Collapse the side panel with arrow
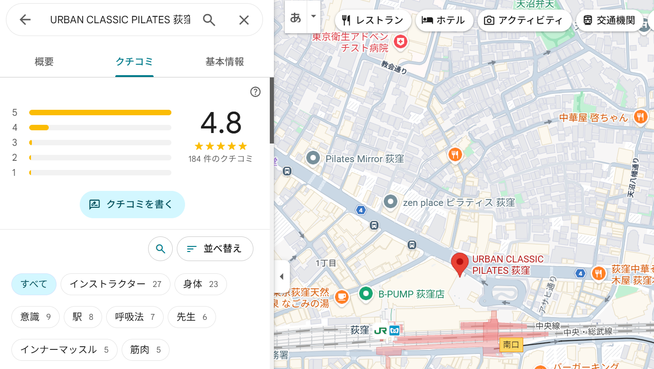This screenshot has width=654, height=369. tap(282, 277)
